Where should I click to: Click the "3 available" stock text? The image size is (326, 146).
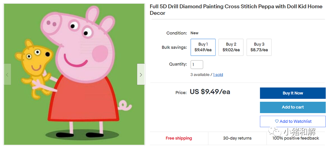point(200,75)
